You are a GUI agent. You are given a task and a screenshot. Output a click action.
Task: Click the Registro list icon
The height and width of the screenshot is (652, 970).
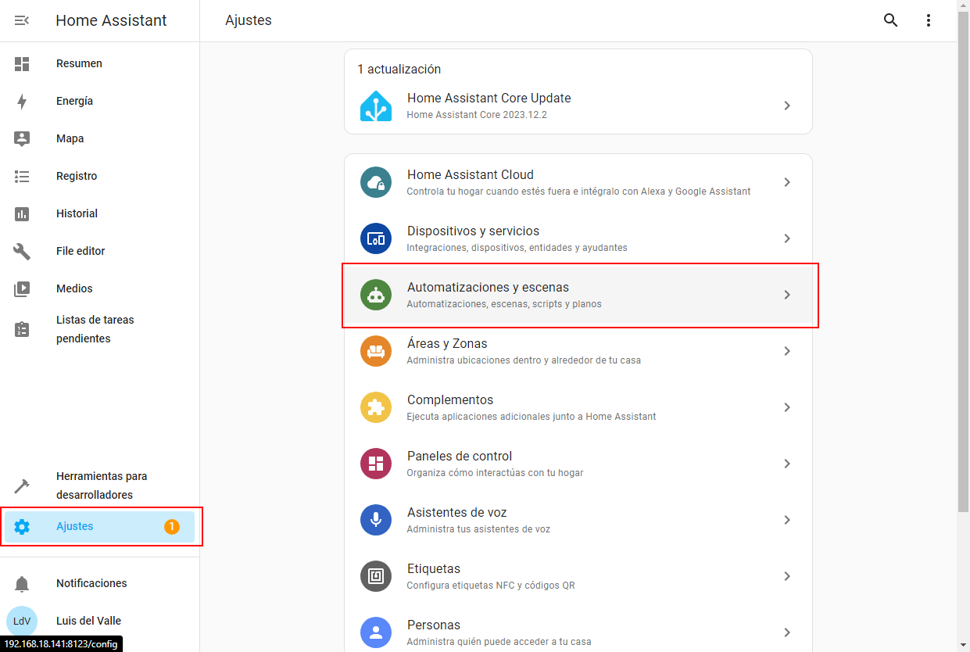[22, 176]
